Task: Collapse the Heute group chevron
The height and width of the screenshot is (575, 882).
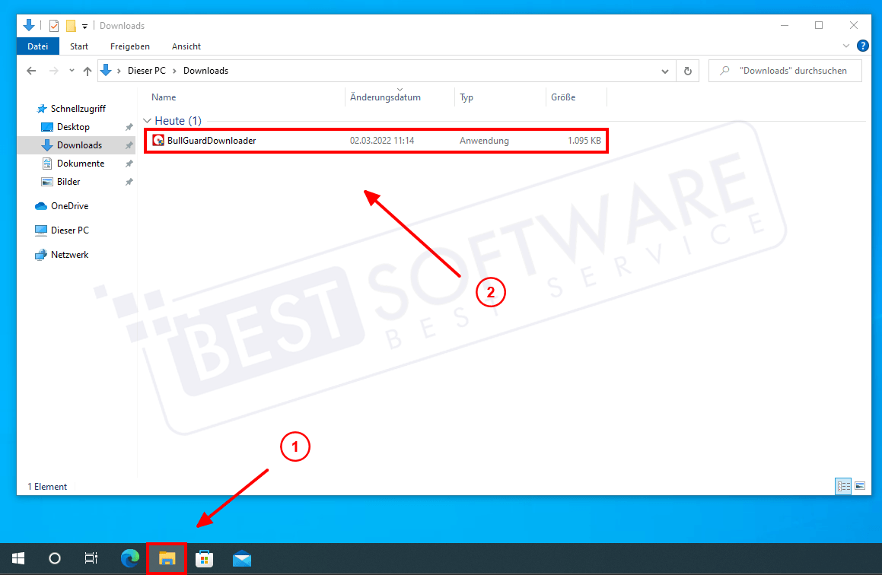Action: click(x=147, y=121)
